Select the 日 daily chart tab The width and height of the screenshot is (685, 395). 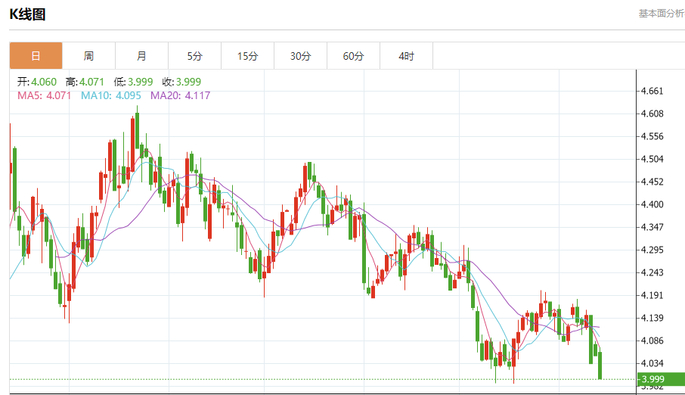pyautogui.click(x=36, y=56)
